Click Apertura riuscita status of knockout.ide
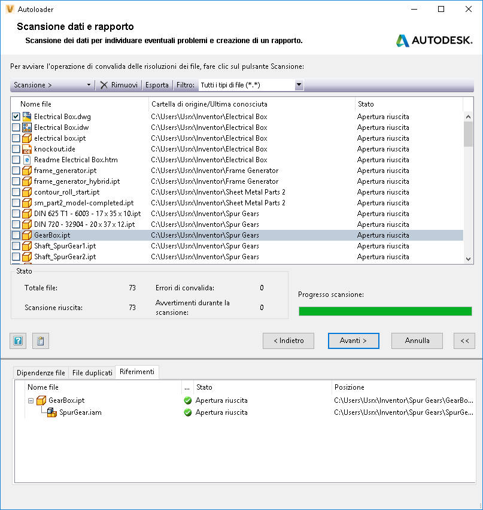Image resolution: width=483 pixels, height=510 pixels. coord(383,149)
